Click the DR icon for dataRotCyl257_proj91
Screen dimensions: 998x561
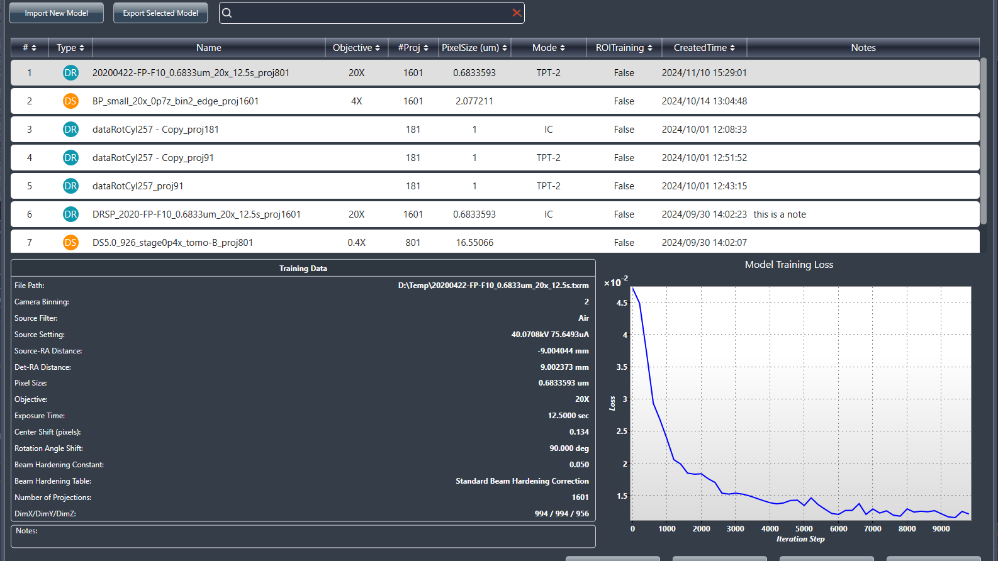coord(70,186)
